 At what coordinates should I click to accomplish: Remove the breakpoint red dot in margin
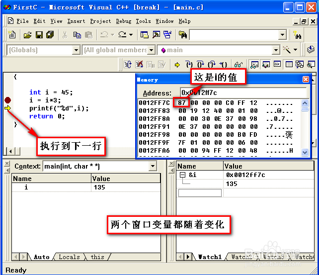coord(7,100)
